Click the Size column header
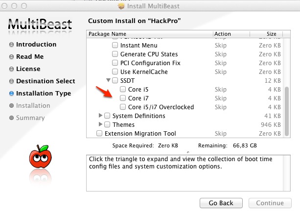Viewport: 300px width, 215px height. pos(266,34)
